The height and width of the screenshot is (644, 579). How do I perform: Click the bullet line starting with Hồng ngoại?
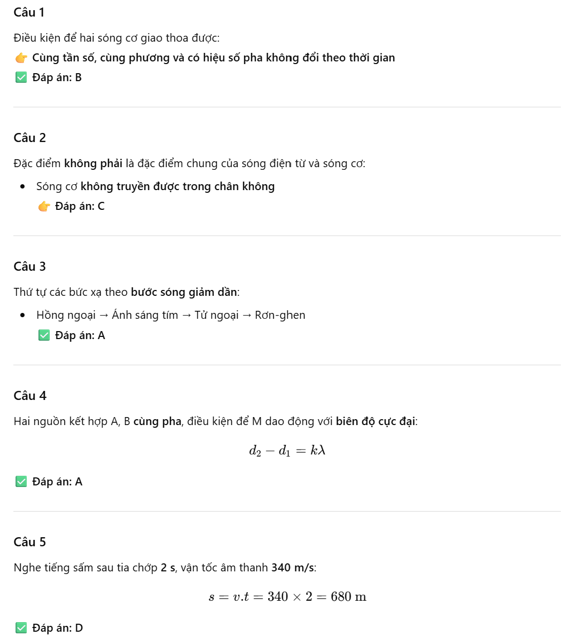tap(171, 315)
